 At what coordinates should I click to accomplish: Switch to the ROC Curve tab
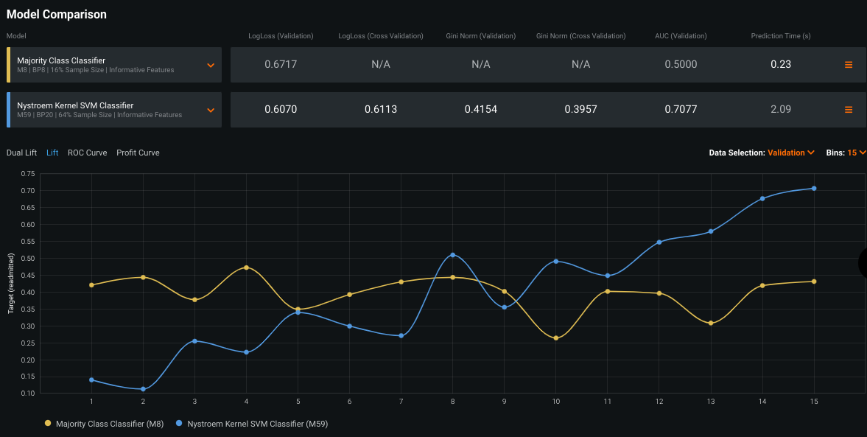(x=87, y=153)
